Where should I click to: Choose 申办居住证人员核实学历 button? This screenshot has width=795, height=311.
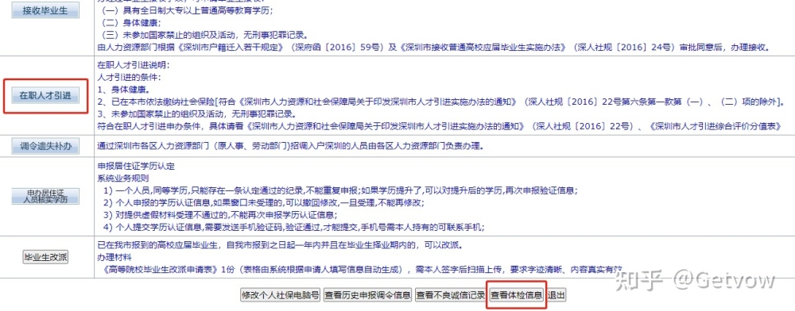tap(45, 196)
